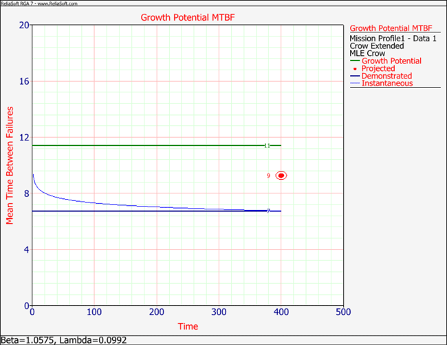Click the y-axis tick label '16'
Viewport: 447px width, 345px height.
click(24, 81)
